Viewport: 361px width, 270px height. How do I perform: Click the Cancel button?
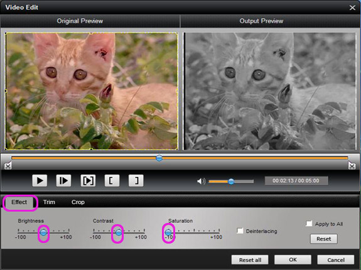click(336, 260)
